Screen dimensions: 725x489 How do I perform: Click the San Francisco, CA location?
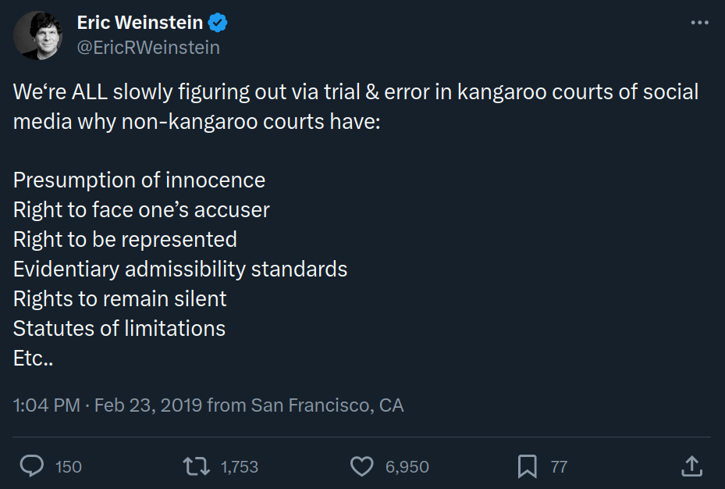click(327, 405)
